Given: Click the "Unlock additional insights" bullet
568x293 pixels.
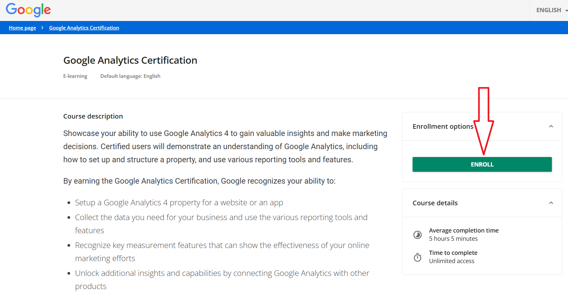Looking at the screenshot, I should pyautogui.click(x=222, y=273).
